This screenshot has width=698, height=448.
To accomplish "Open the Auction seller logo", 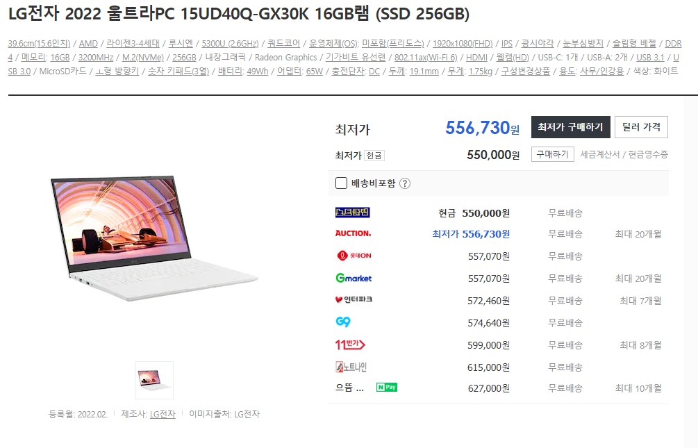I will tap(353, 233).
